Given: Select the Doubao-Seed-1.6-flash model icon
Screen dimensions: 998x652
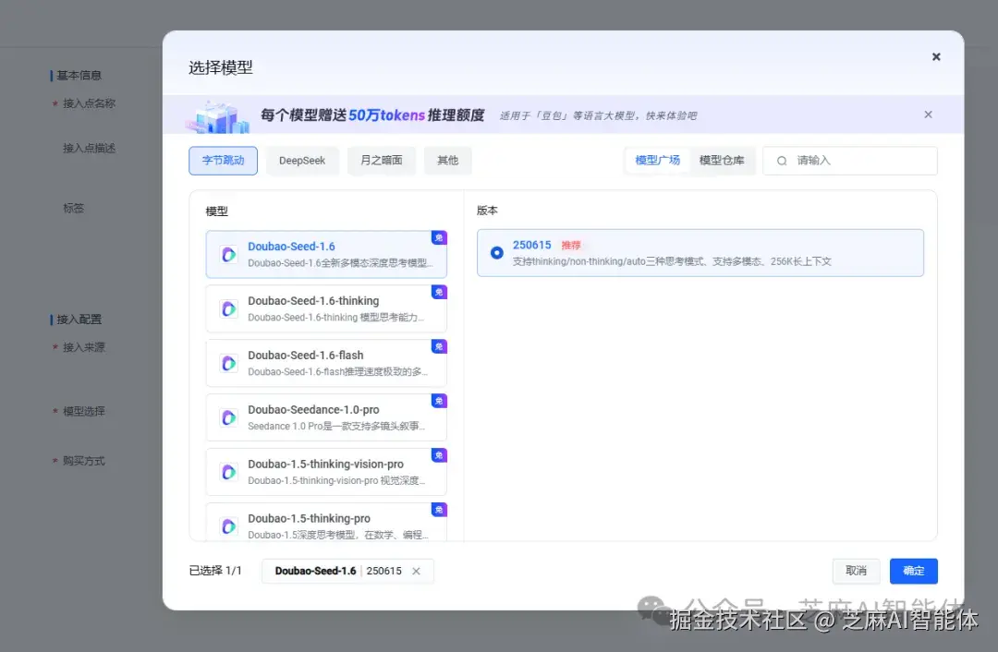Looking at the screenshot, I should [x=228, y=363].
